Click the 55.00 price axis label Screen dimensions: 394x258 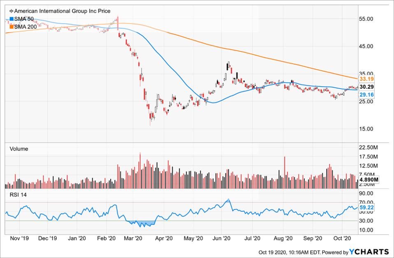pos(366,19)
